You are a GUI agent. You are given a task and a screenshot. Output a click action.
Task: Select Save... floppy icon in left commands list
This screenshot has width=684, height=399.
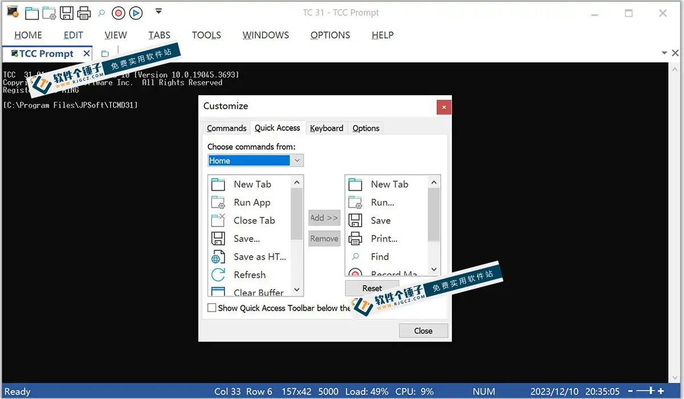click(218, 238)
